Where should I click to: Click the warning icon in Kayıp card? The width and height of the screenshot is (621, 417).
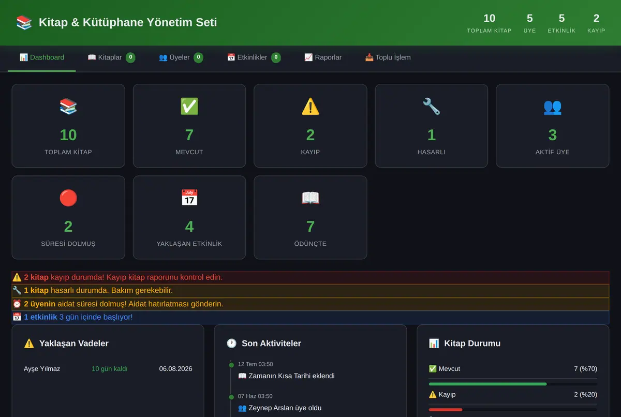point(310,107)
